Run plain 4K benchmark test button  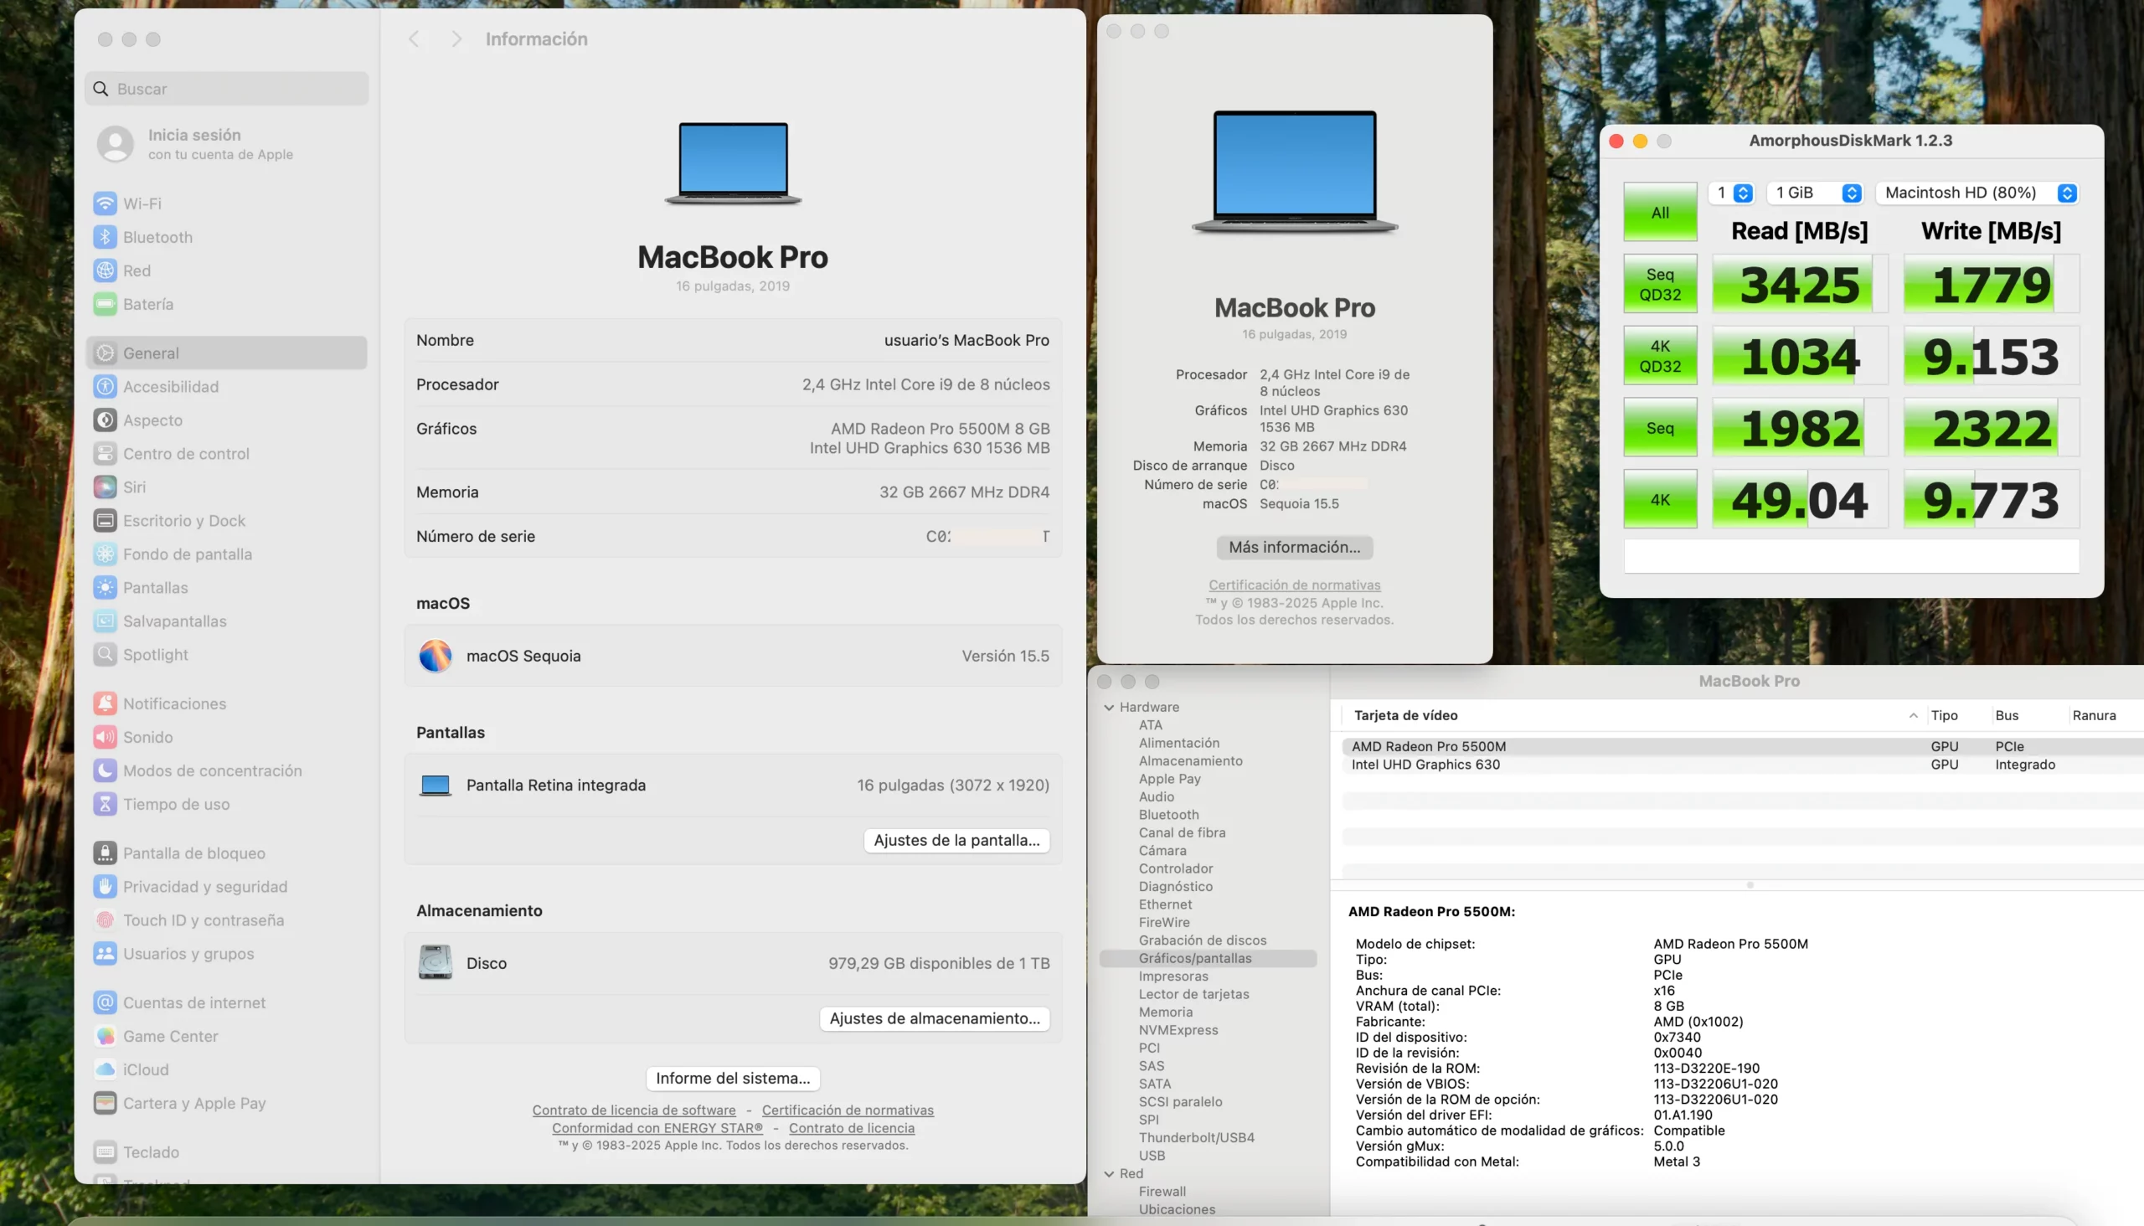tap(1660, 499)
